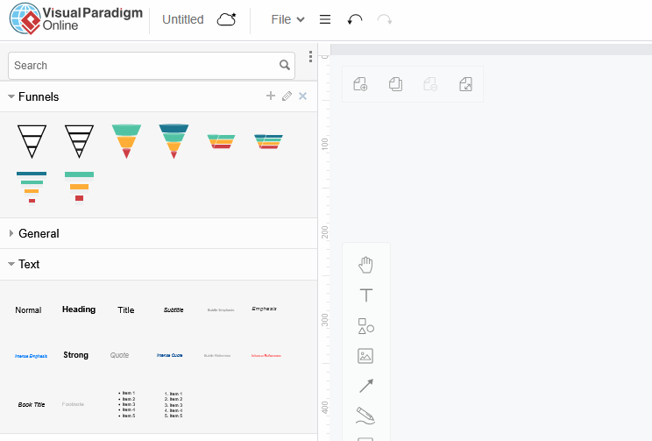
Task: Select the Footnote text style
Action: tap(73, 404)
